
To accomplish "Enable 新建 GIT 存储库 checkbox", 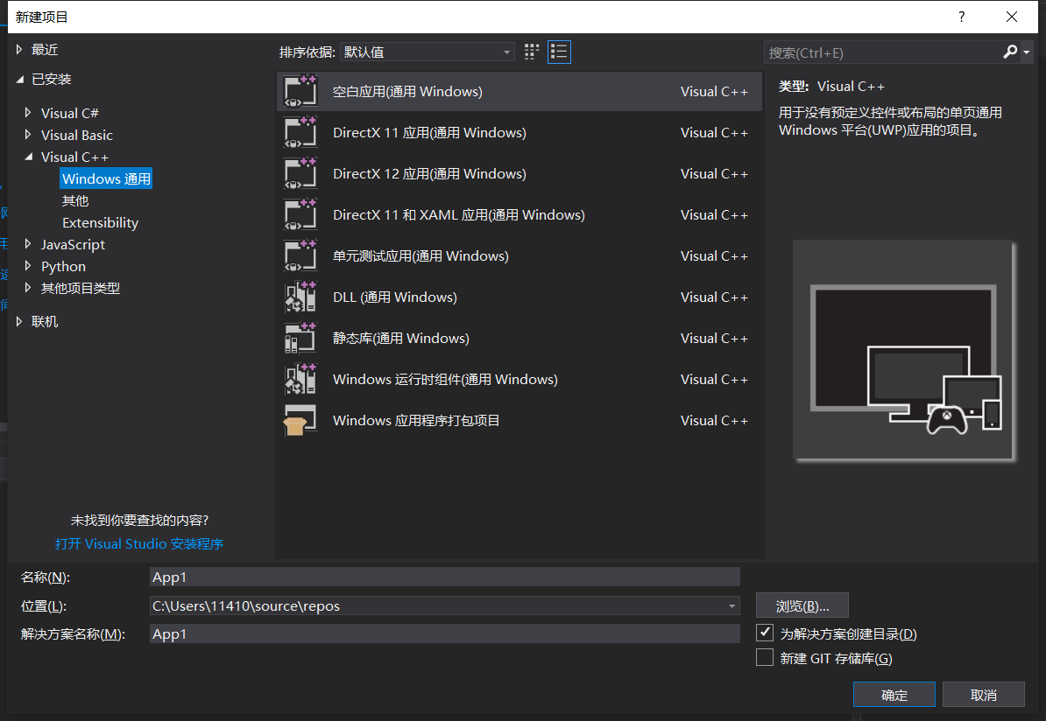I will coord(766,657).
